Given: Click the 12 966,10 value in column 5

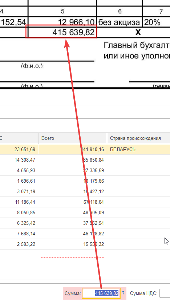Looking at the screenshot, I should click(x=76, y=22).
